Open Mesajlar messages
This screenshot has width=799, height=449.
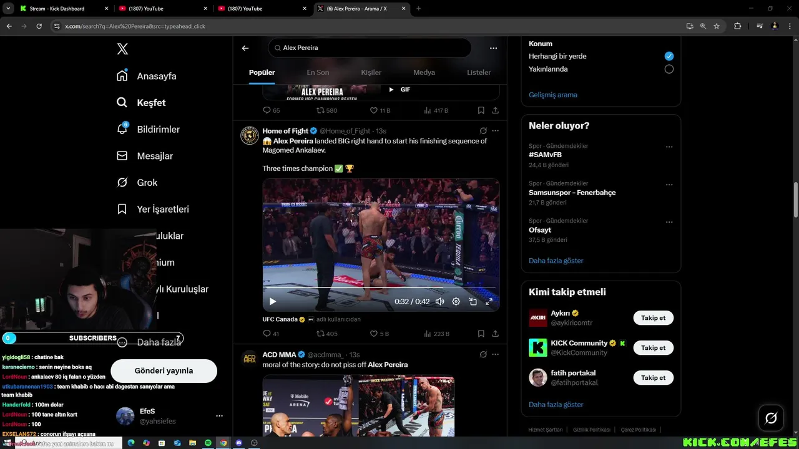tap(145, 156)
